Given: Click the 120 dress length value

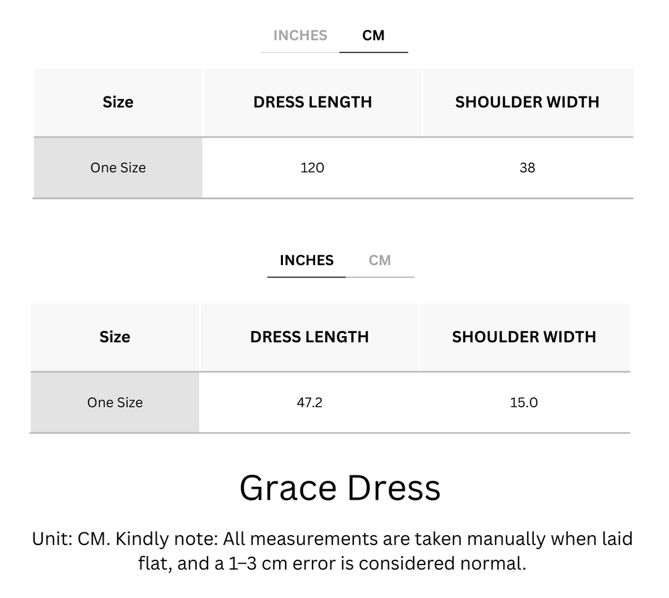Looking at the screenshot, I should pos(313,167).
